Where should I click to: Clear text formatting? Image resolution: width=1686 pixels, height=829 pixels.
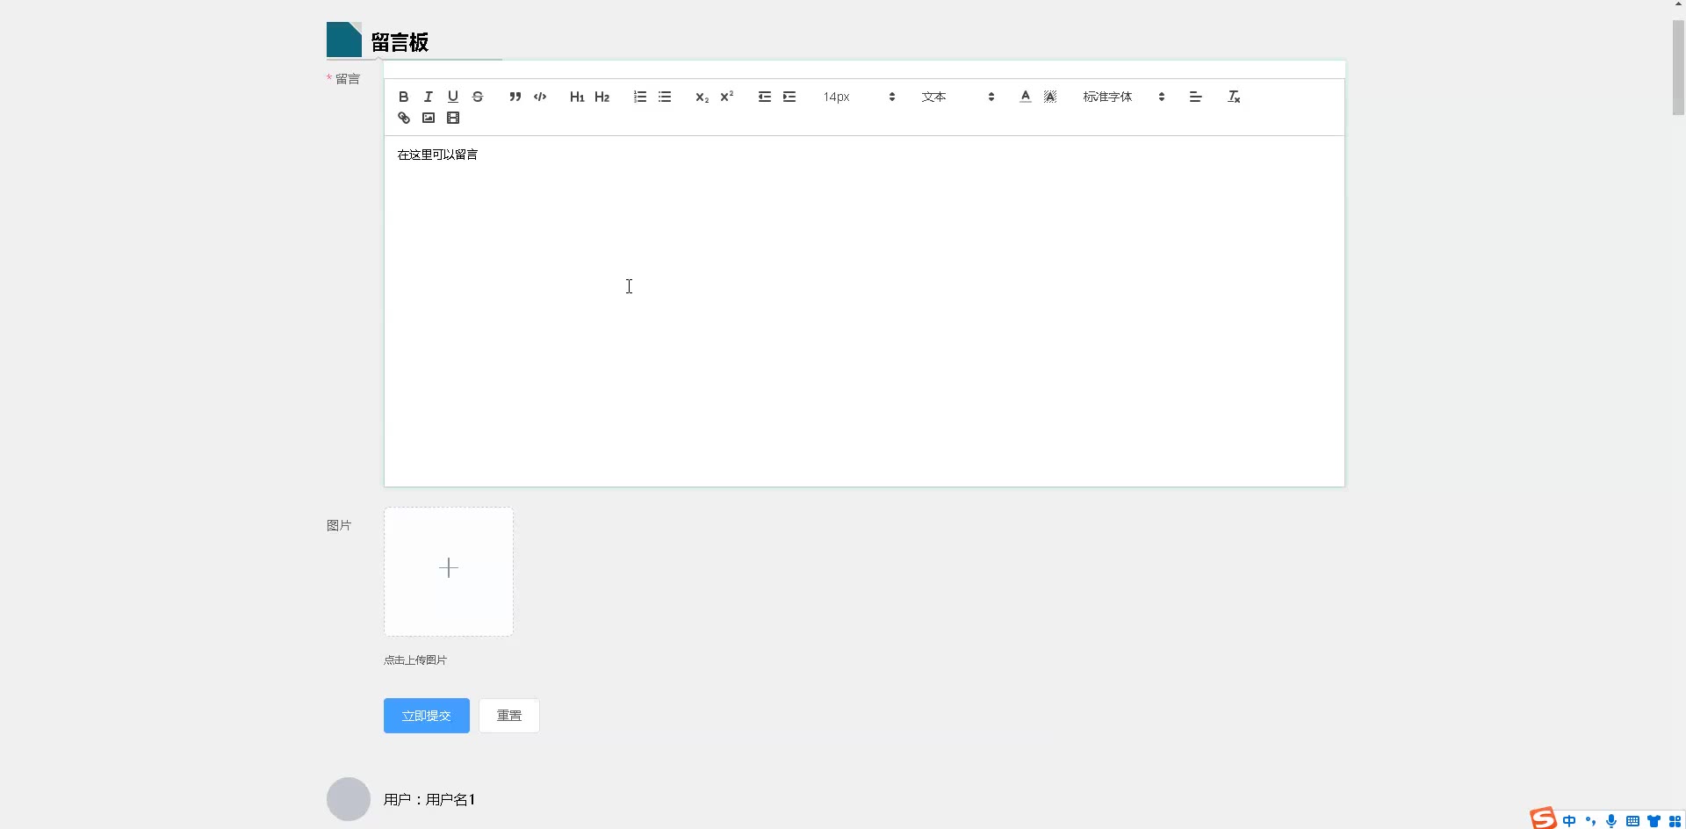[1234, 97]
